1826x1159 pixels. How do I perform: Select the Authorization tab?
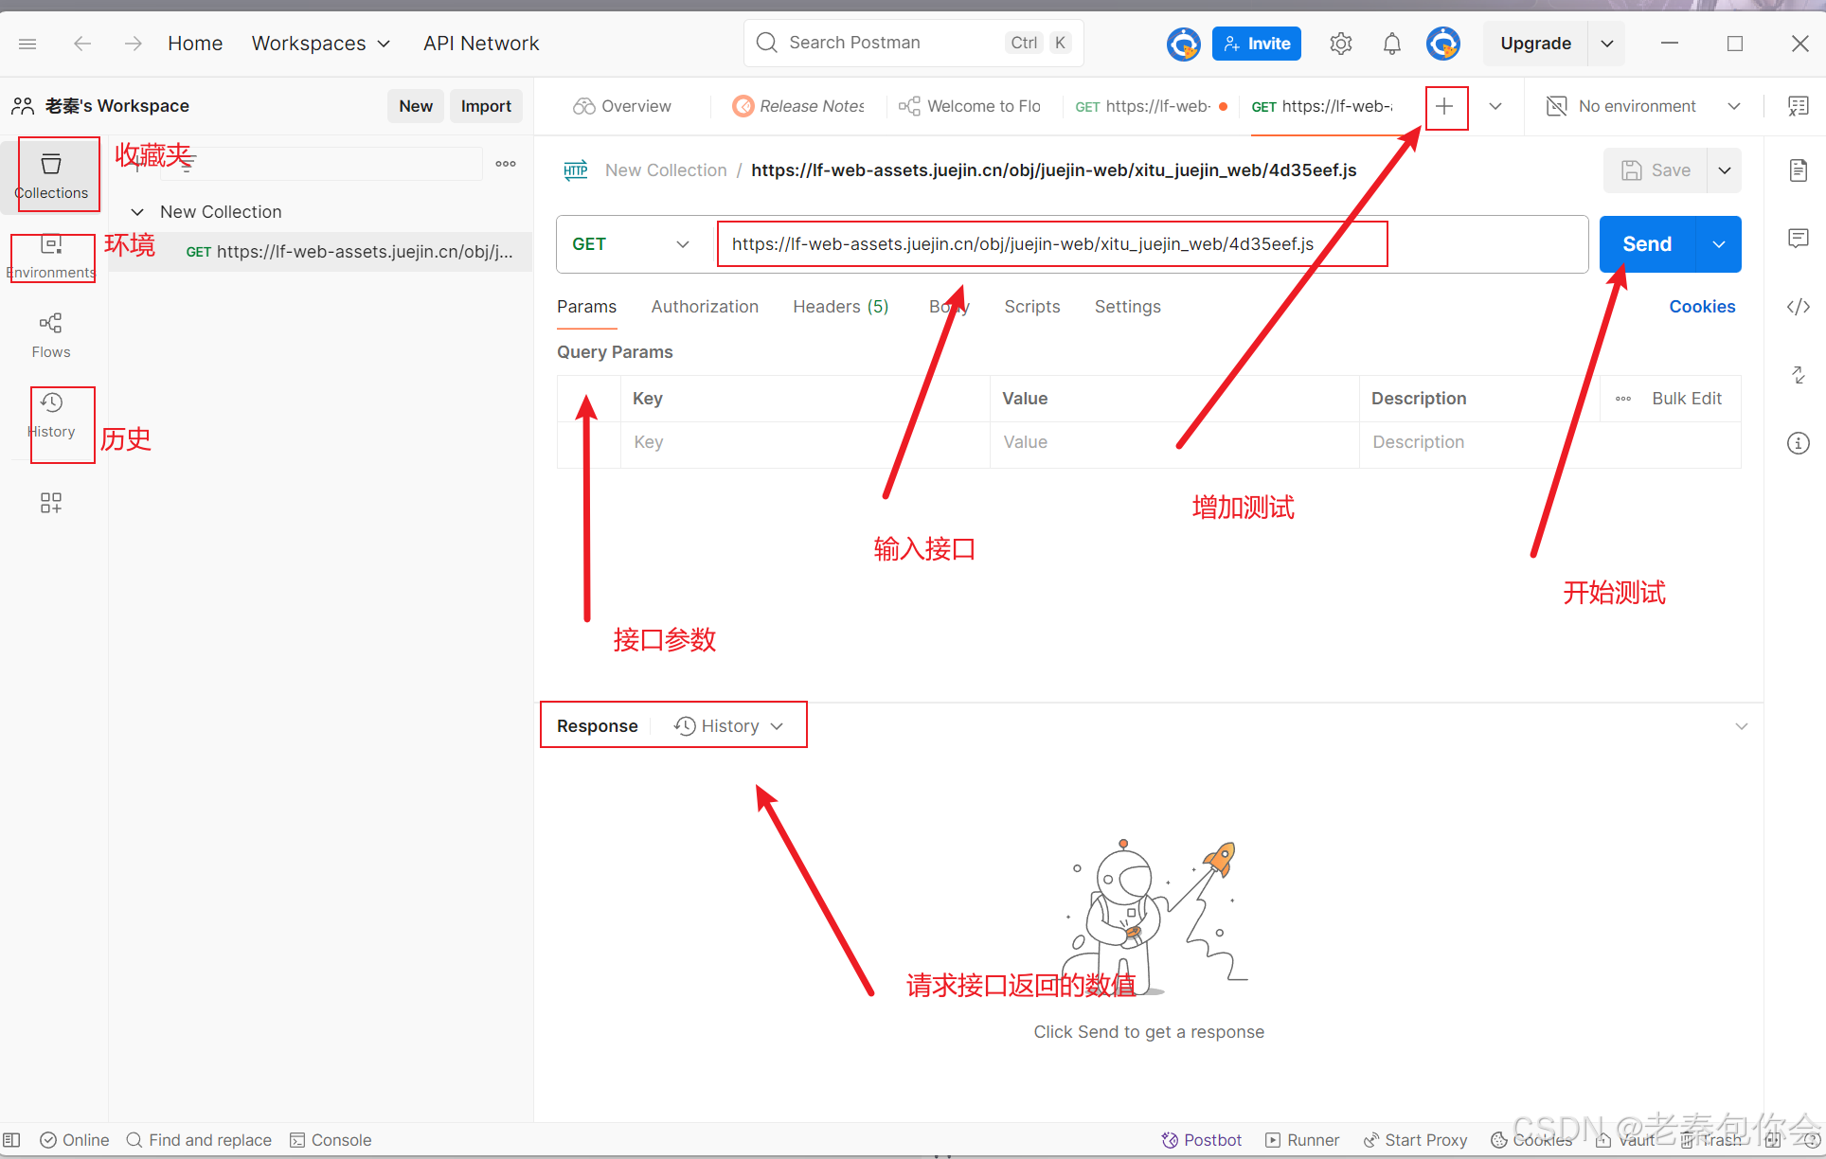pyautogui.click(x=705, y=307)
